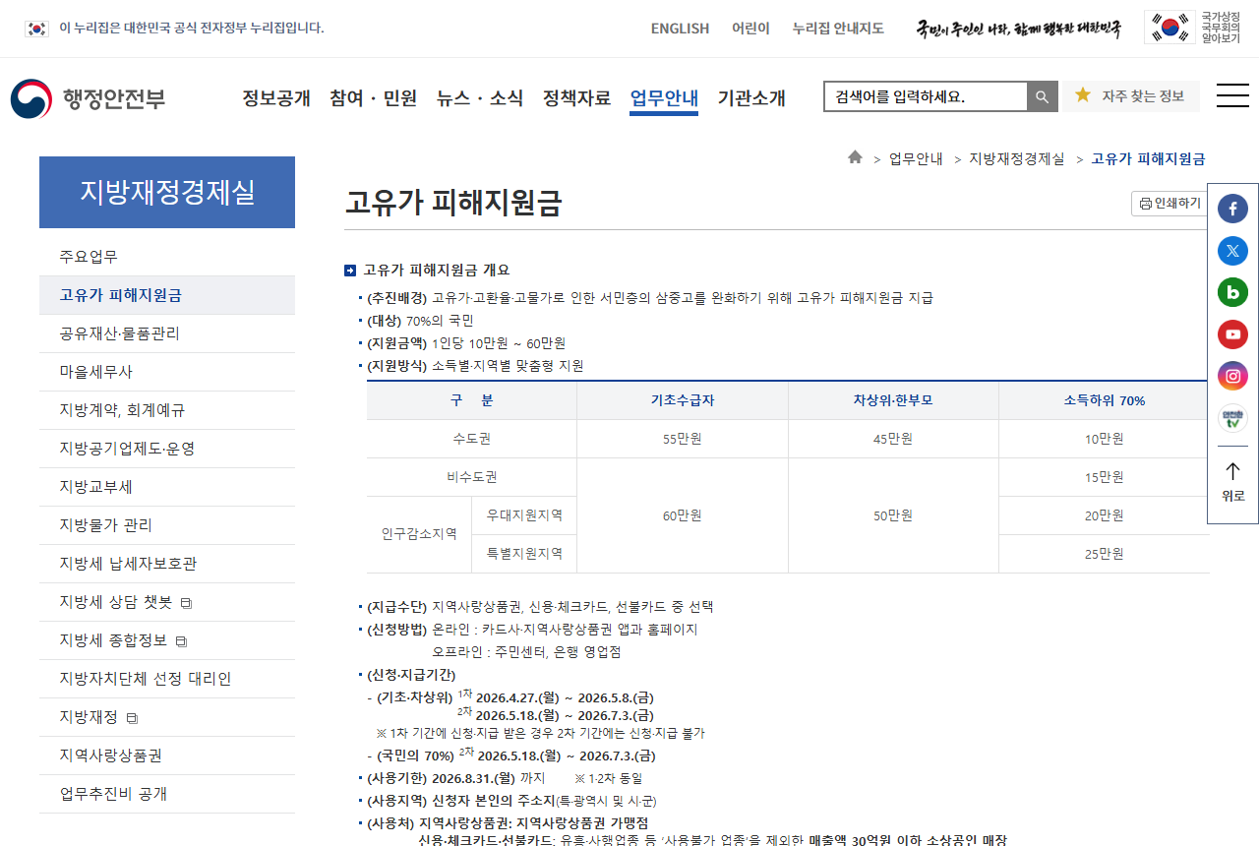
Task: Open the hamburger full menu
Action: (1232, 95)
